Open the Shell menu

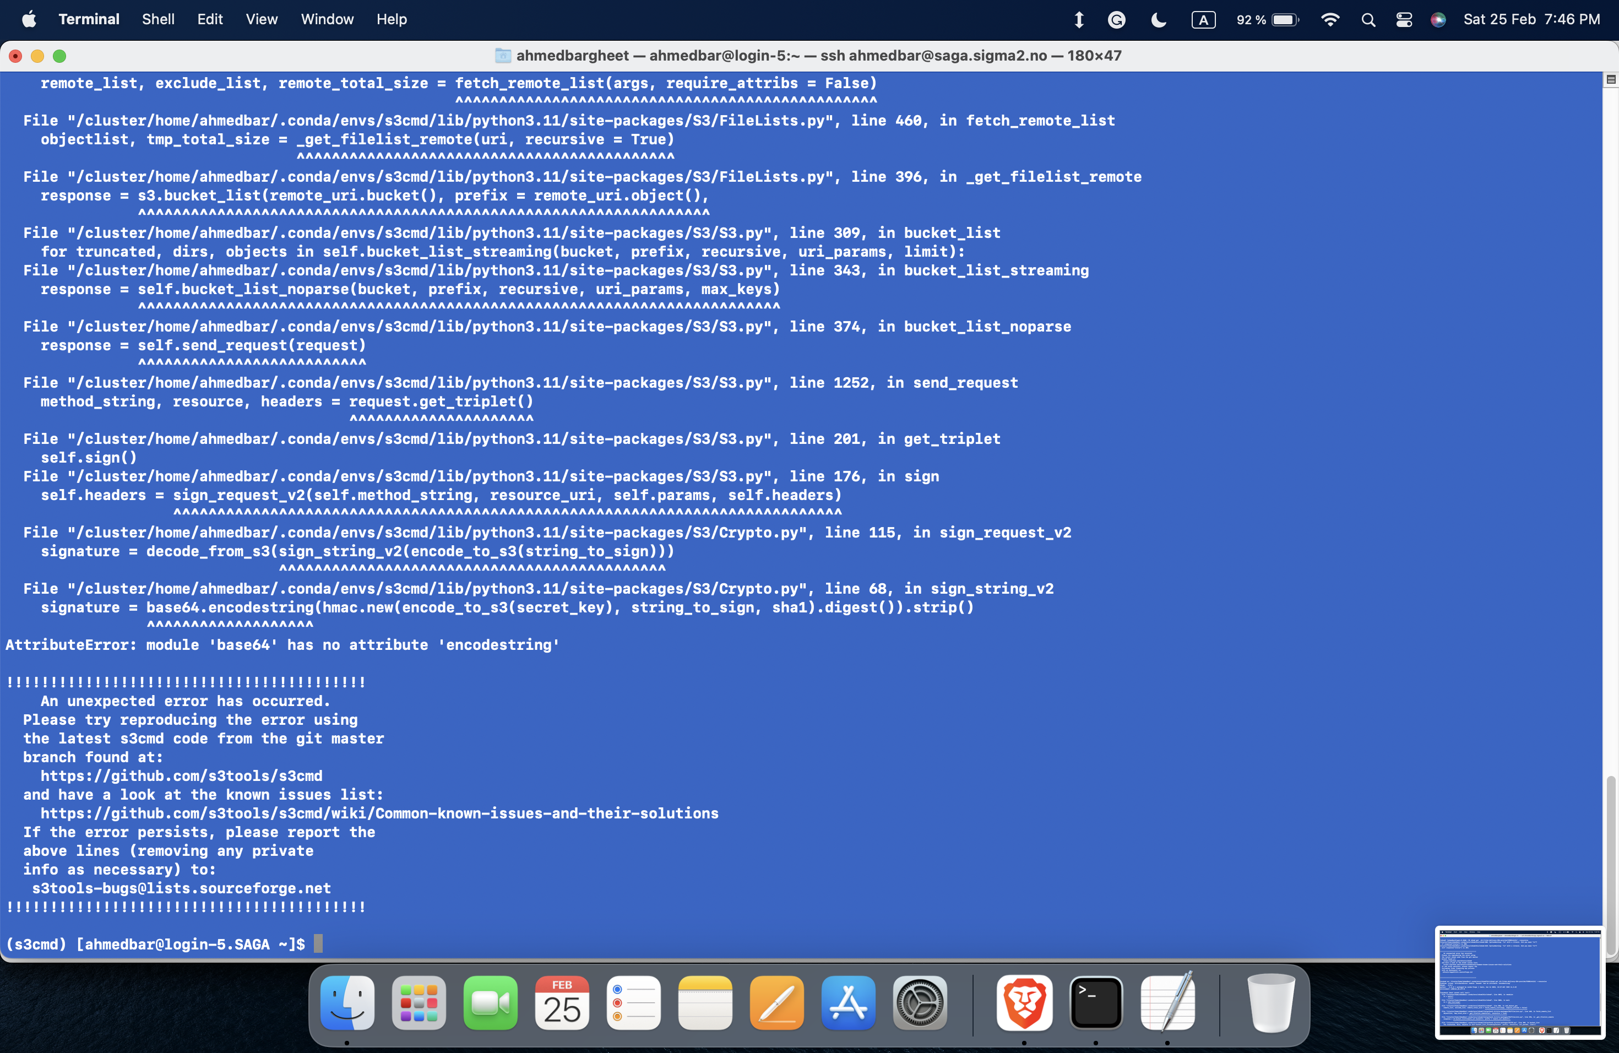coord(158,19)
